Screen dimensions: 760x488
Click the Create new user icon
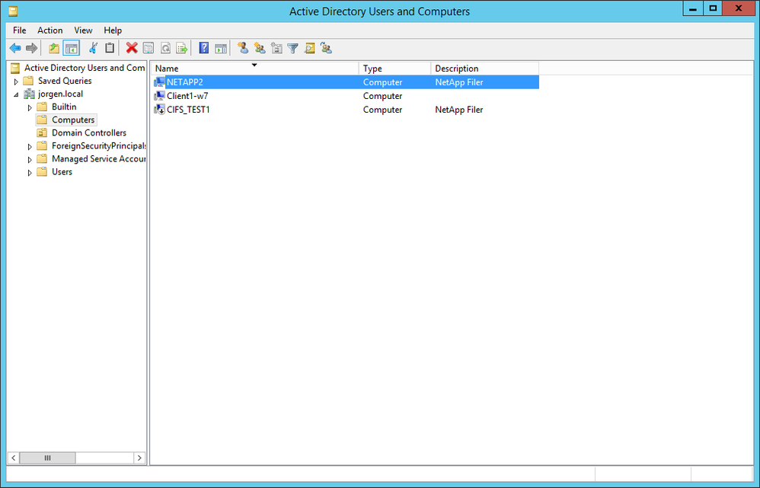coord(243,48)
